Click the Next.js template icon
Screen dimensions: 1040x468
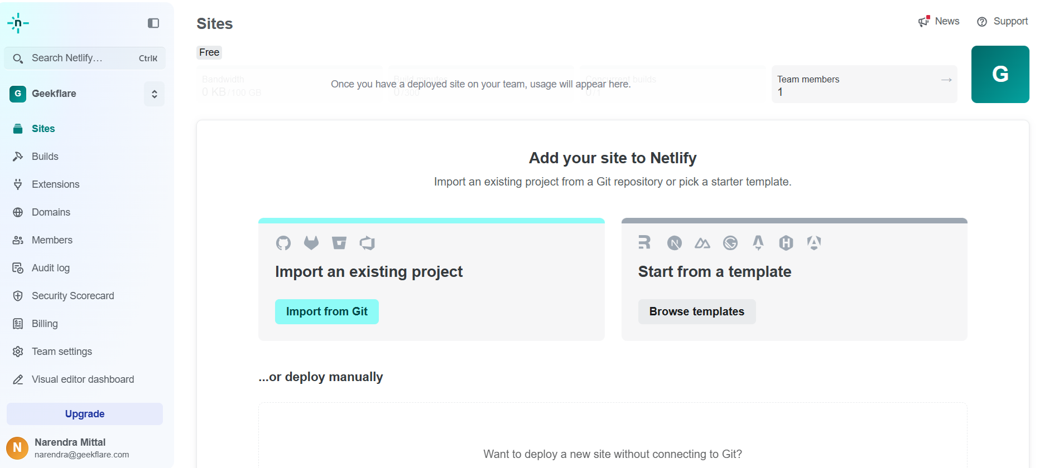coord(674,243)
